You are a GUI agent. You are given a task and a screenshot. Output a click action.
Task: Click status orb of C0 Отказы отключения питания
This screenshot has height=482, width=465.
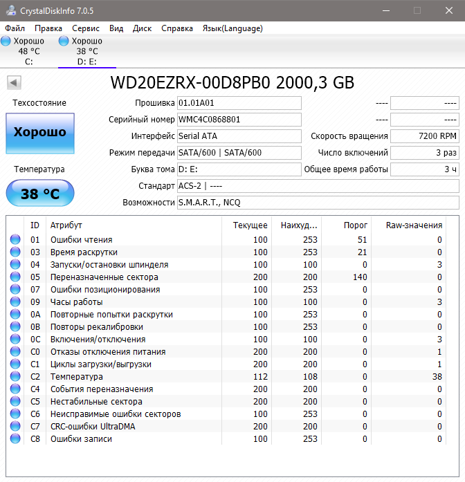tap(15, 352)
